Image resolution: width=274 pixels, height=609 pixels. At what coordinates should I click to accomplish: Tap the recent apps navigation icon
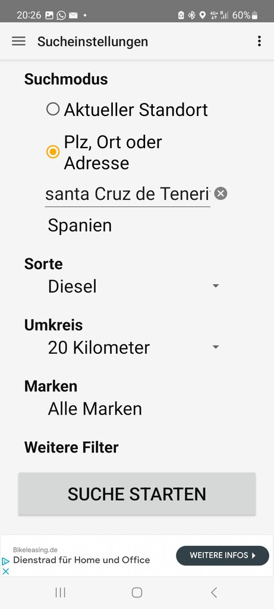point(60,592)
